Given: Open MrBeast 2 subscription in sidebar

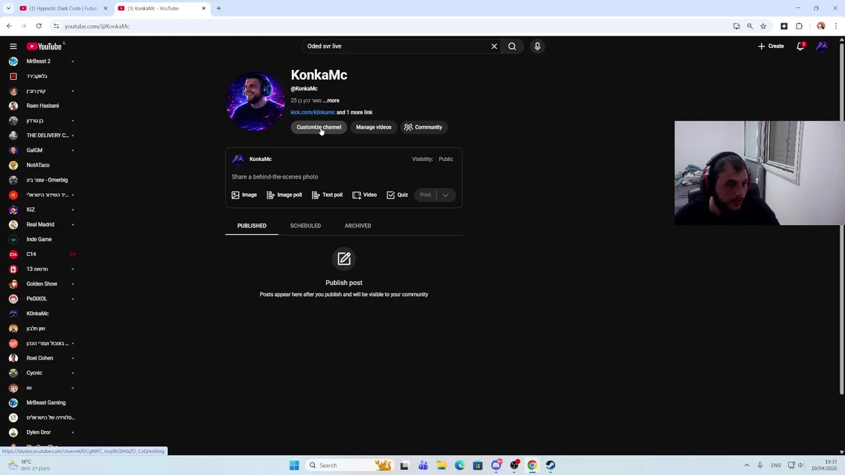Looking at the screenshot, I should (x=40, y=61).
